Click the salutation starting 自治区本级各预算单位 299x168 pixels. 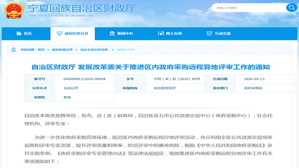(148, 119)
